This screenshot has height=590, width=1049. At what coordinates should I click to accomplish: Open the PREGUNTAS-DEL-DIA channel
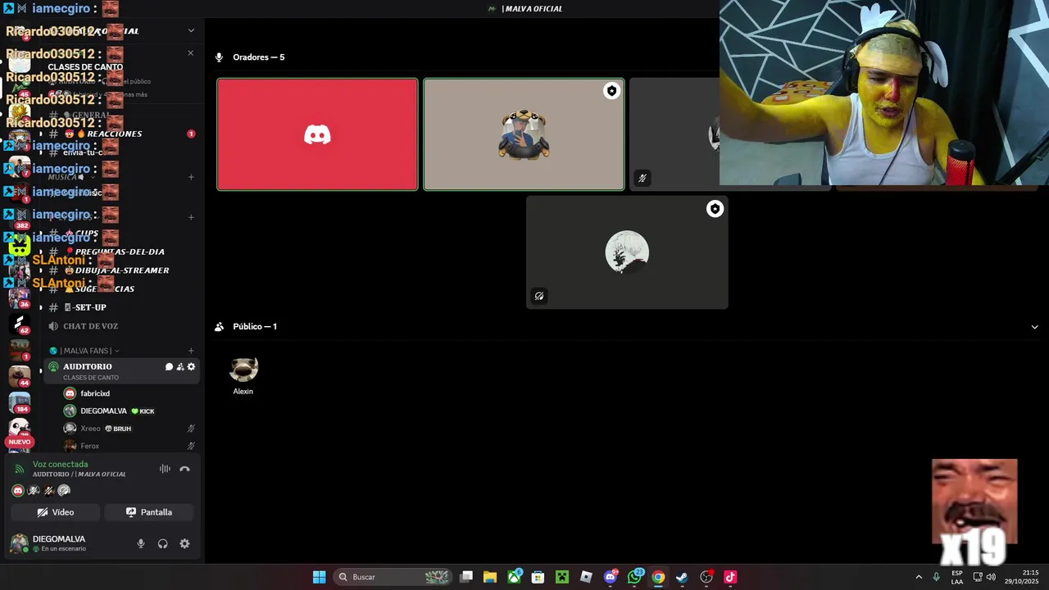(x=120, y=252)
